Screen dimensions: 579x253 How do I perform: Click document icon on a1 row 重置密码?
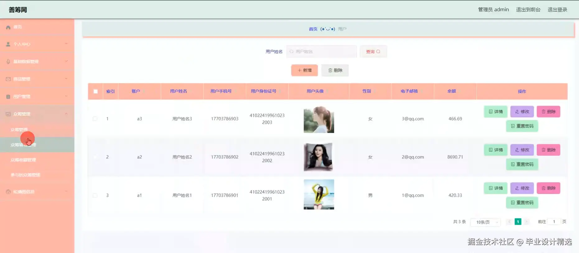pyautogui.click(x=513, y=202)
